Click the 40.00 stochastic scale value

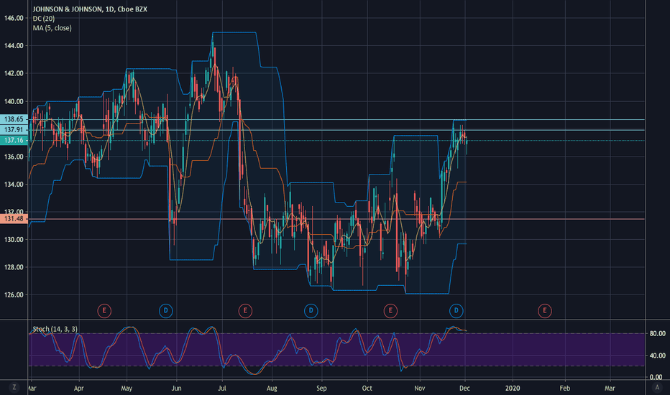[x=657, y=355]
